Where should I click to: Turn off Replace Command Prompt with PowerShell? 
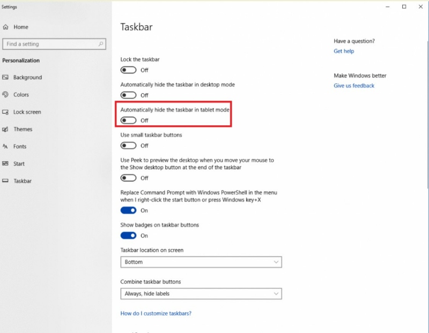128,210
